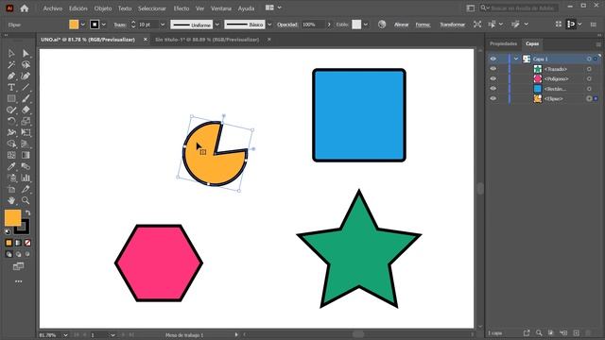
Task: Pick the Eyedropper tool
Action: 11,166
